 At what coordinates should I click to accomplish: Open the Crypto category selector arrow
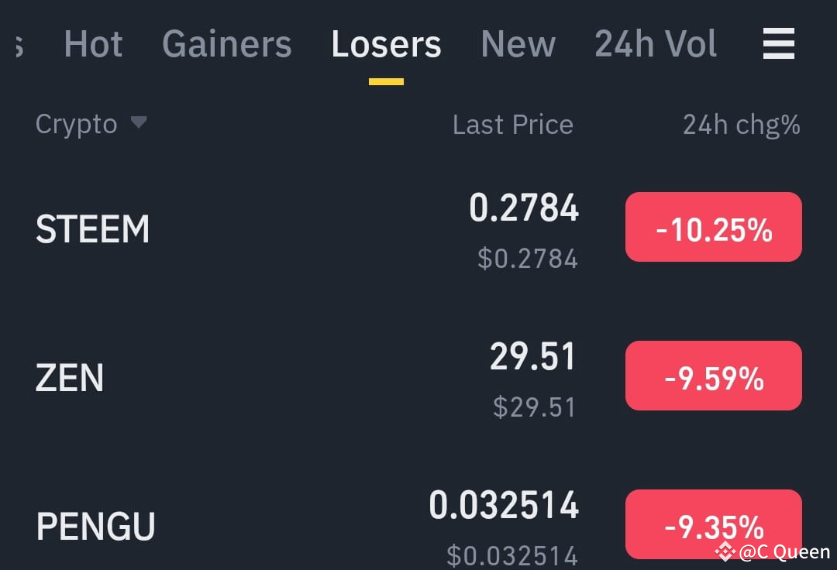pos(139,123)
